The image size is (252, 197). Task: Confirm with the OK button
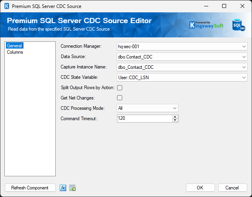pos(200,188)
